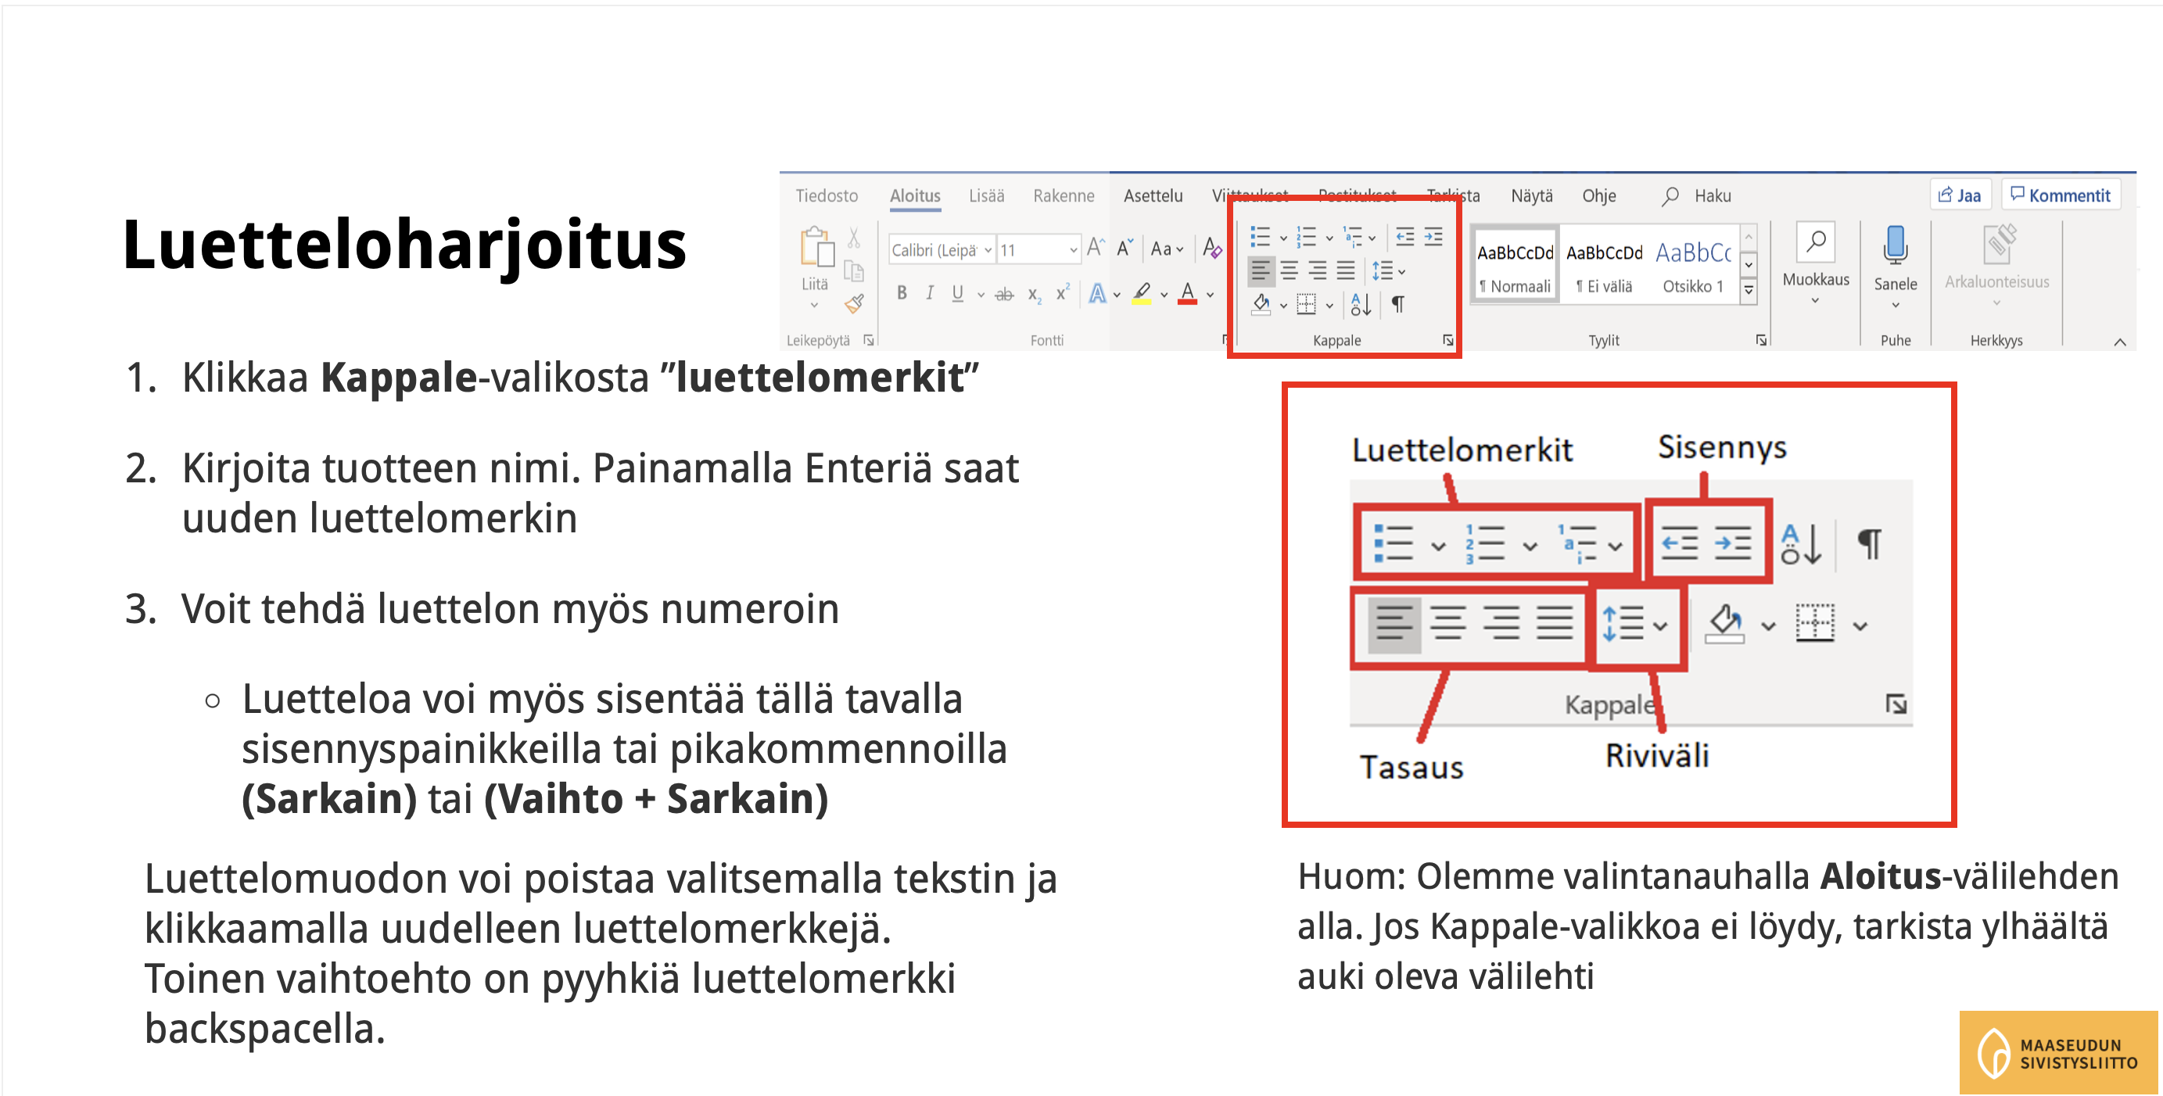
Task: Open the Aa change case dropdown
Action: 1168,249
